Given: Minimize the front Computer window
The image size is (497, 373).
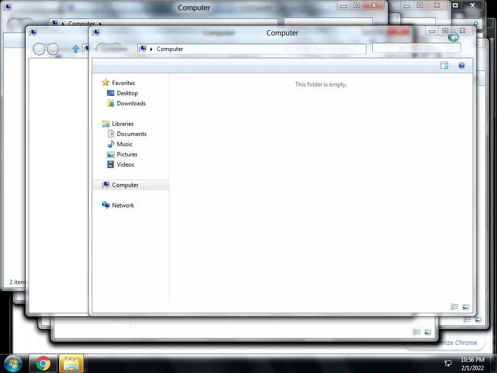Looking at the screenshot, I should click(431, 31).
